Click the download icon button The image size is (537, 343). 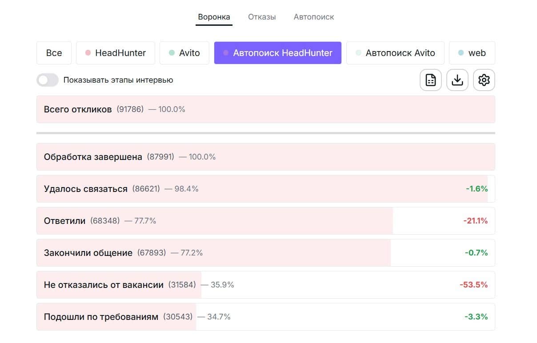pos(457,80)
